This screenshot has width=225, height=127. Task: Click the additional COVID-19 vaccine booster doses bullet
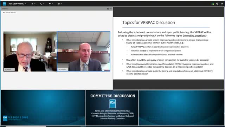point(169,72)
